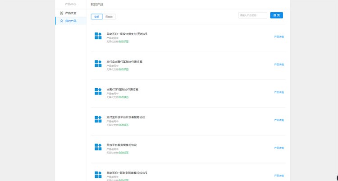The height and width of the screenshot is (181, 338).
Task: Click product icon for 自助签约--即时到账套餐(企业)V1
Action: click(x=98, y=175)
